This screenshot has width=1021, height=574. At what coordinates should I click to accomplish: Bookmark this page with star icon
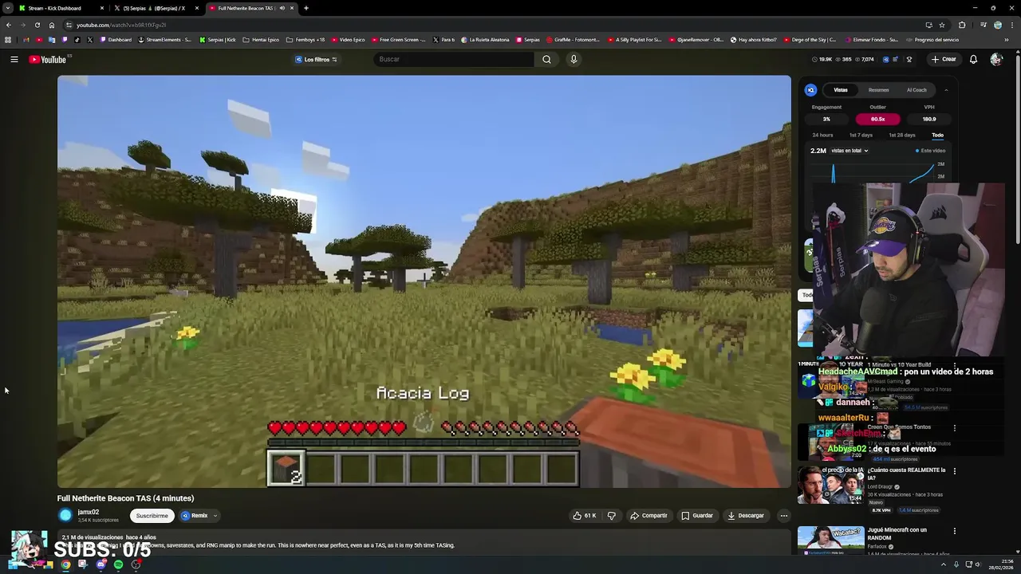tap(942, 25)
